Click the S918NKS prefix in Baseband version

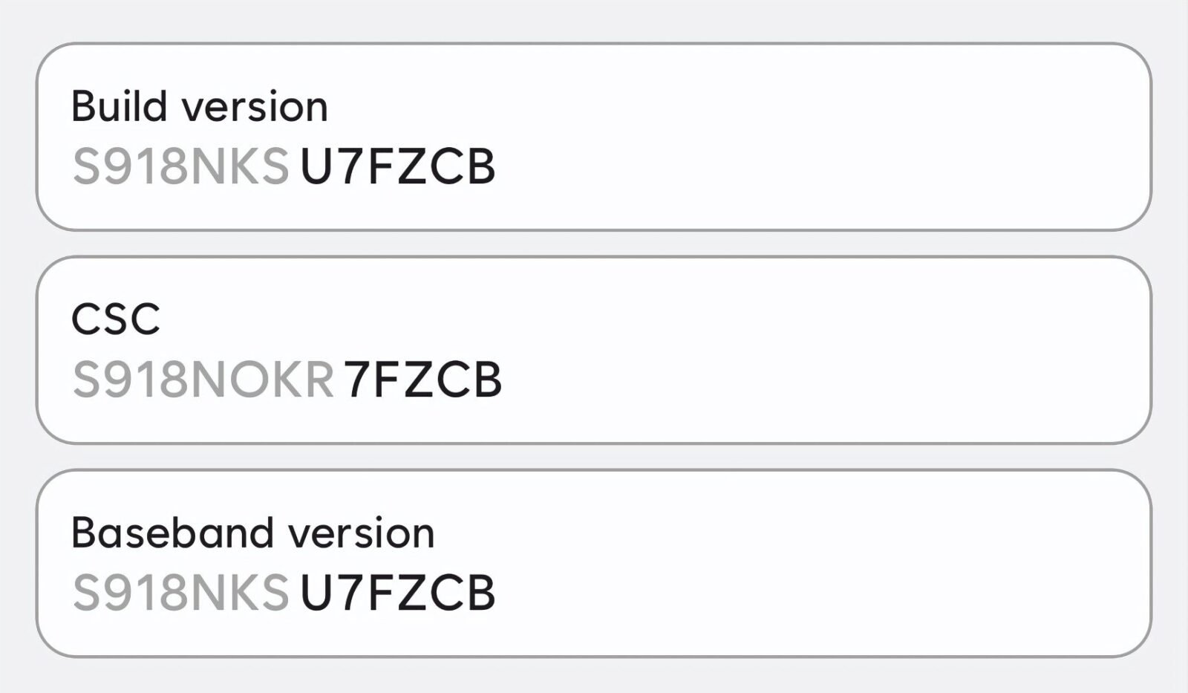click(182, 592)
